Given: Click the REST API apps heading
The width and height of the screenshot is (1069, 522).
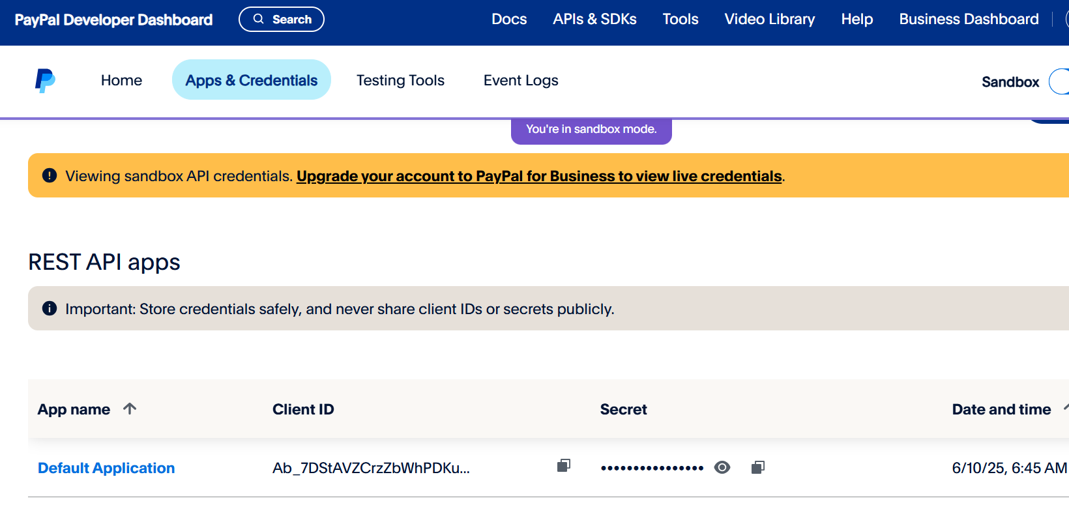Looking at the screenshot, I should [x=104, y=262].
